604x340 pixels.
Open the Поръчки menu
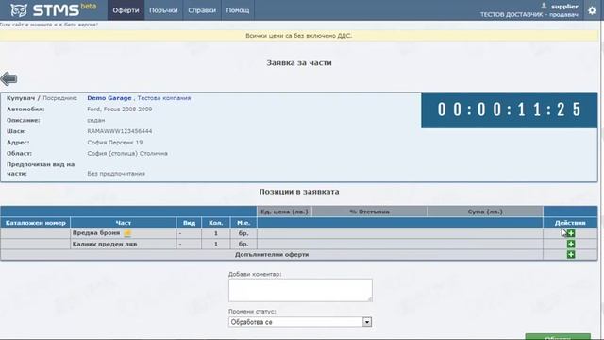point(163,10)
